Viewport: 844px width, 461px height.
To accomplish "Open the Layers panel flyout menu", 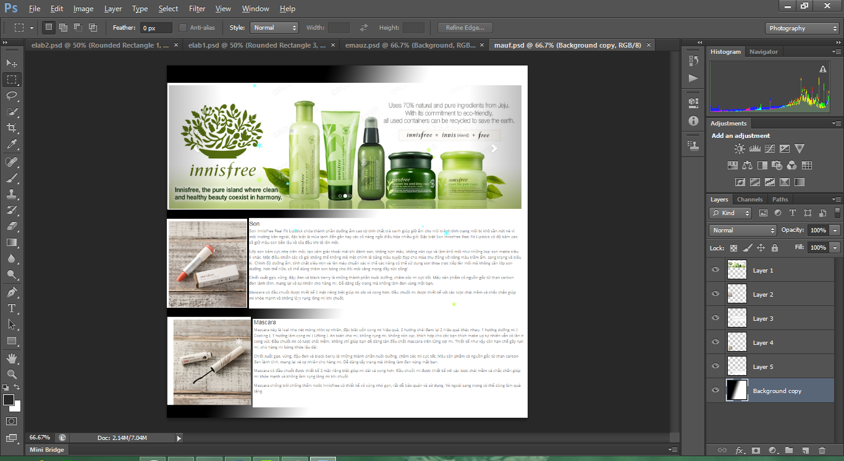I will (837, 200).
